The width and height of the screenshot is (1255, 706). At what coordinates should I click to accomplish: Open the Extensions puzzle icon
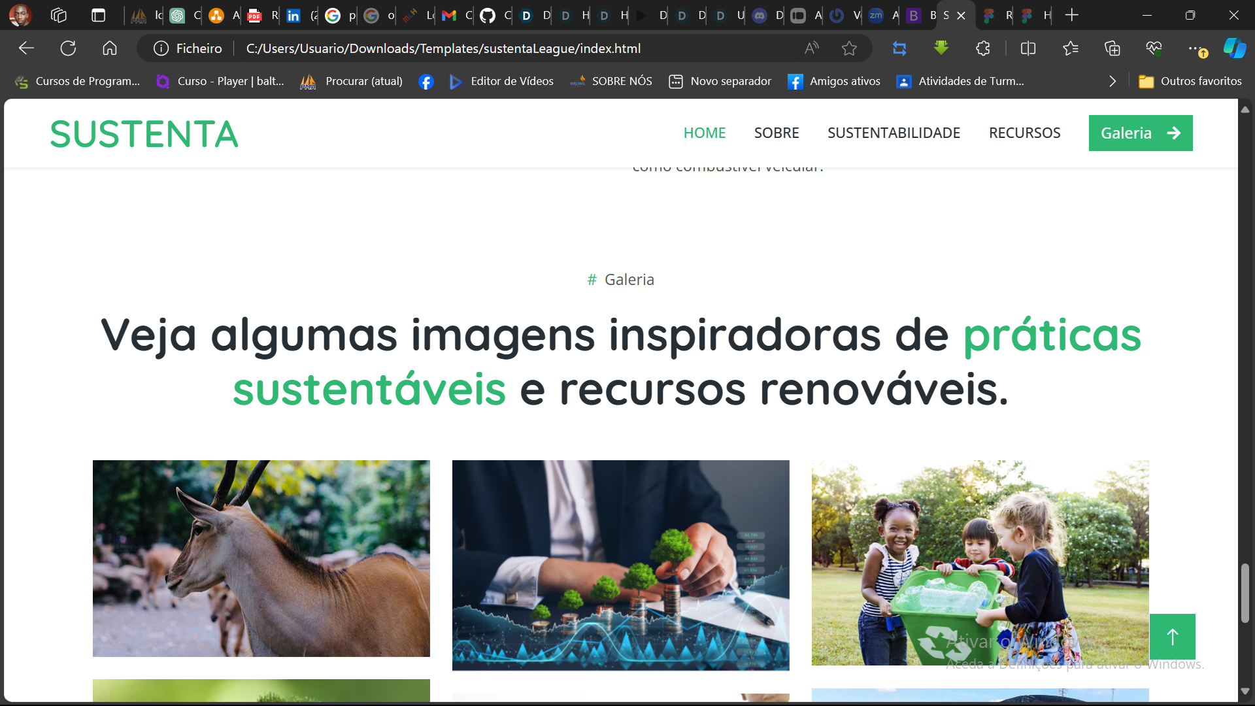pos(982,48)
